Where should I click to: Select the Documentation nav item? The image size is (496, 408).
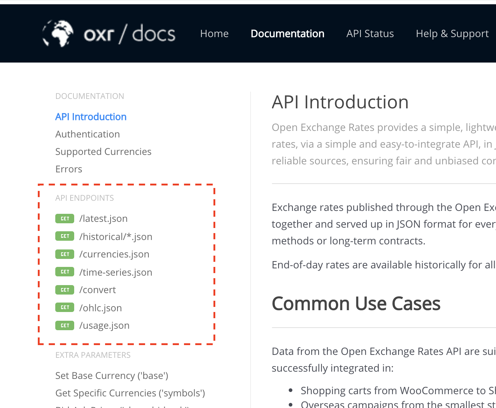coord(287,33)
